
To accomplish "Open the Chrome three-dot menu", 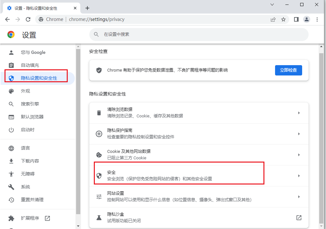I will point(317,19).
